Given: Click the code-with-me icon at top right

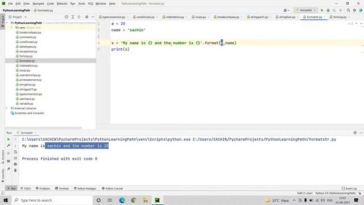Looking at the screenshot, I should pos(361,10).
